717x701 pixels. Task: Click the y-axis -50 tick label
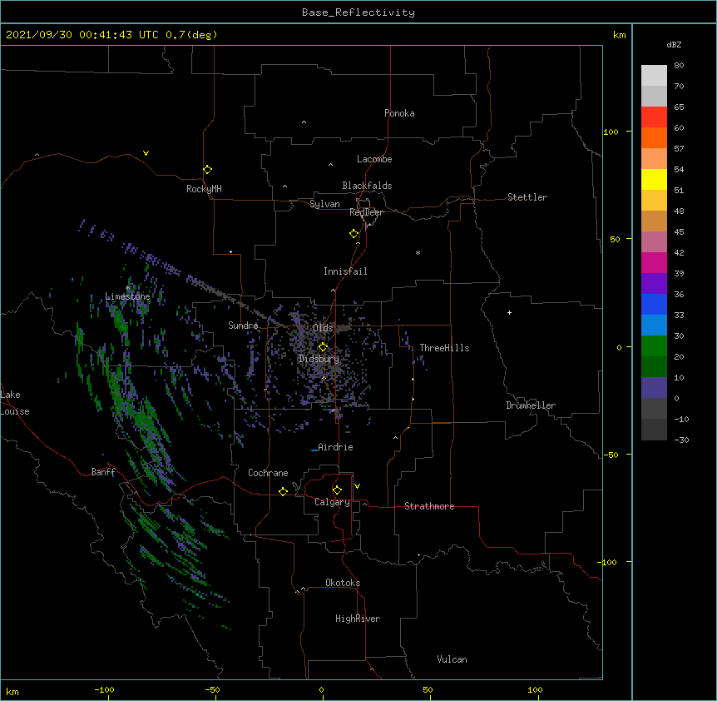611,455
